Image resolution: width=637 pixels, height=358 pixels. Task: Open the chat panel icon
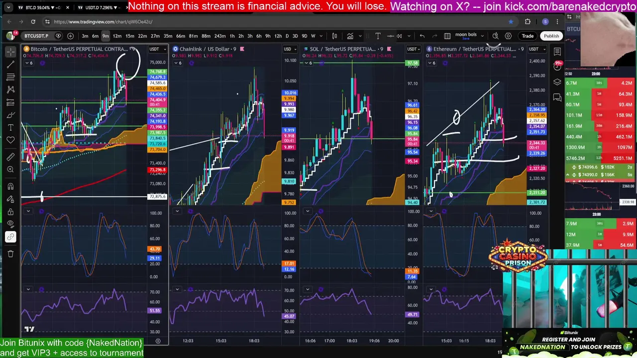[x=557, y=98]
